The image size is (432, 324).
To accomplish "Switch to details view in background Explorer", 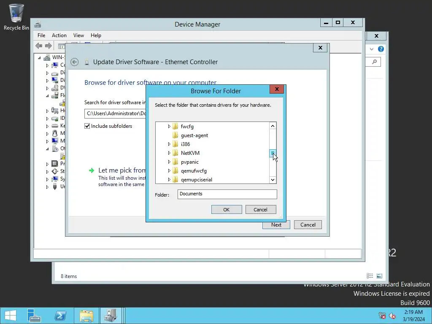I will pos(370,276).
